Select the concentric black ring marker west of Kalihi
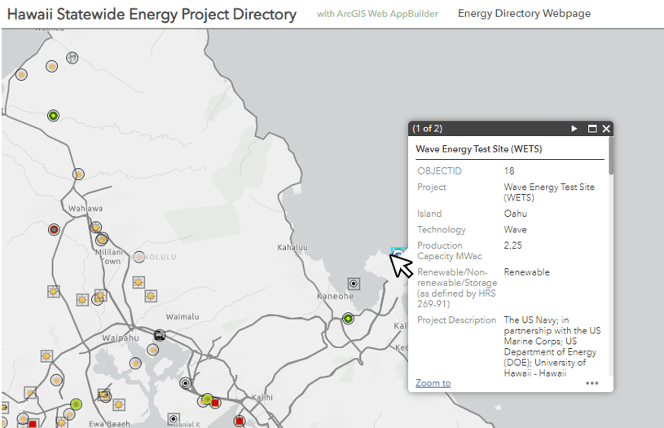This screenshot has width=664, height=428. pyautogui.click(x=186, y=383)
